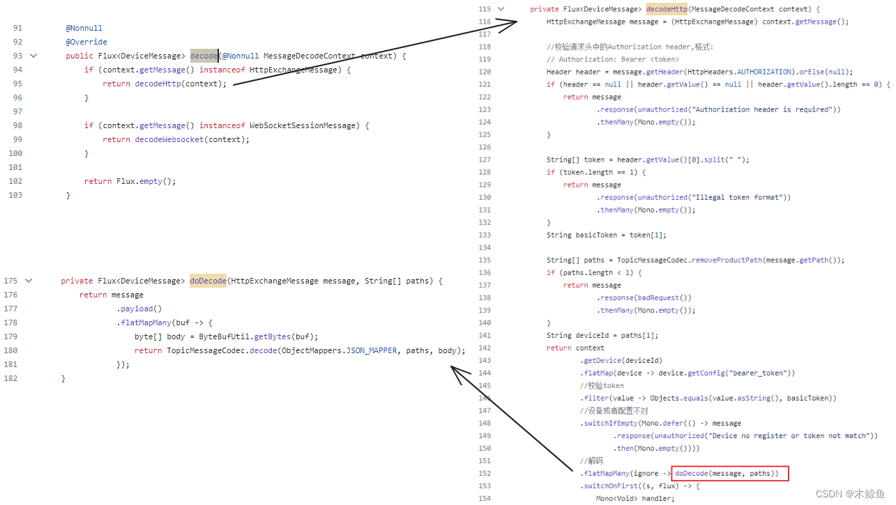Viewport: 896px width, 505px height.
Task: Click String deviceId = paths[1] on line 141
Action: pos(602,335)
